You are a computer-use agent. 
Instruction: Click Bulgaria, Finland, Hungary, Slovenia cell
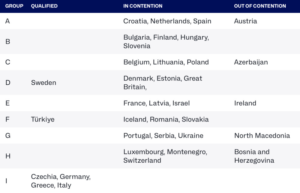point(166,41)
